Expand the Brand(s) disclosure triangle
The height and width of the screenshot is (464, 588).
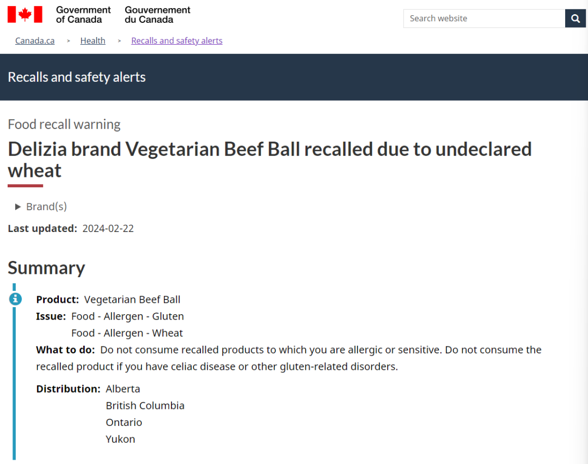[x=17, y=207]
